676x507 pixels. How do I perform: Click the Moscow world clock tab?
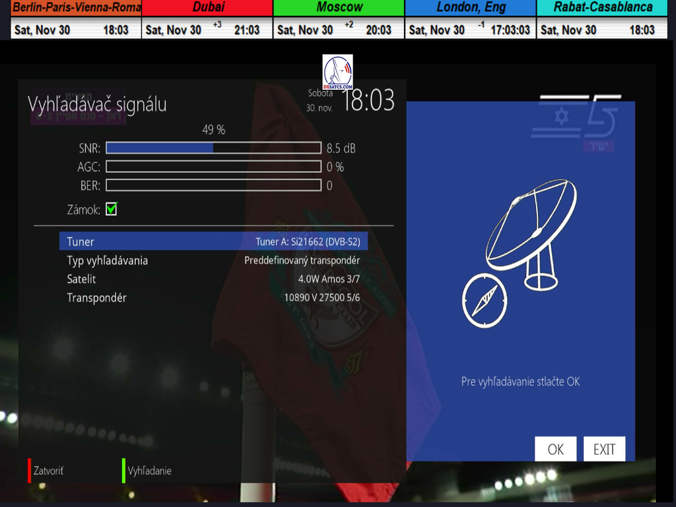339,8
